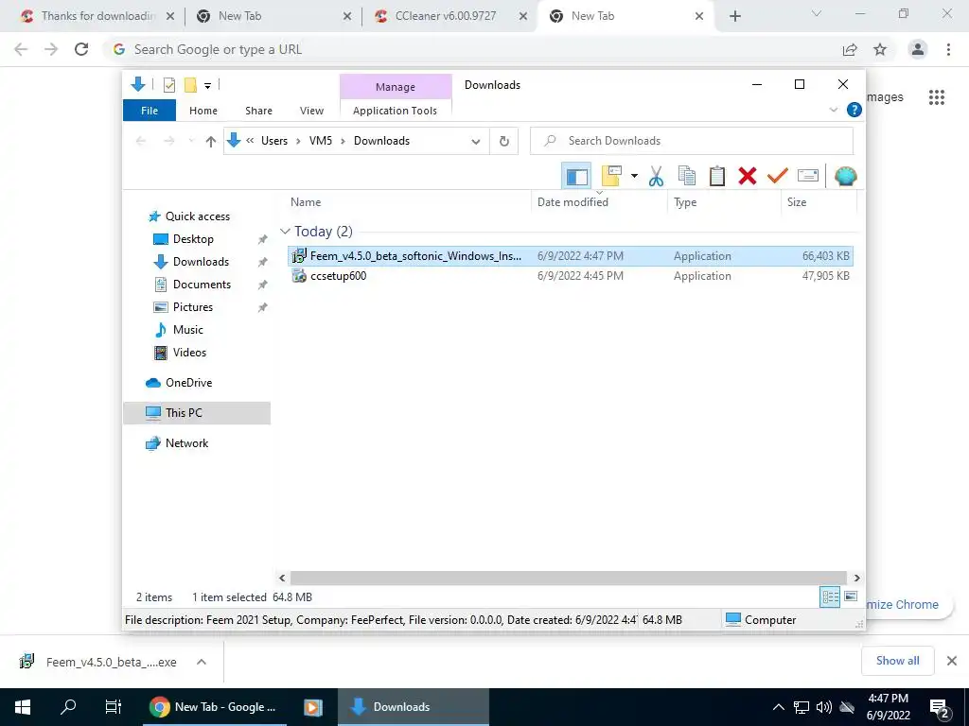Click the quick access Properties checkmark icon

pyautogui.click(x=168, y=85)
